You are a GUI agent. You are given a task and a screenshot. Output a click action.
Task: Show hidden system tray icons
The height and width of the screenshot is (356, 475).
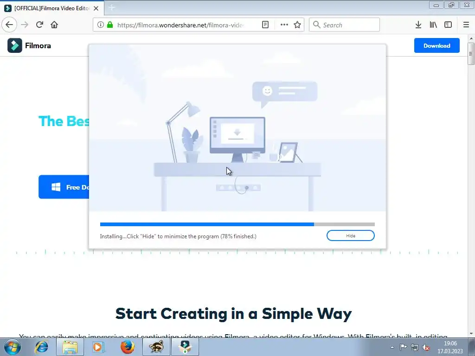click(x=392, y=347)
